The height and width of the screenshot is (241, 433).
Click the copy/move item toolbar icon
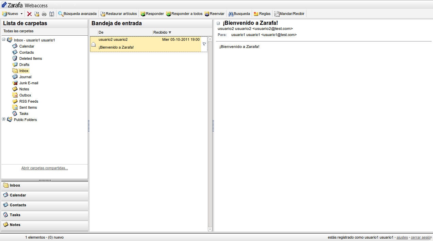pyautogui.click(x=37, y=14)
